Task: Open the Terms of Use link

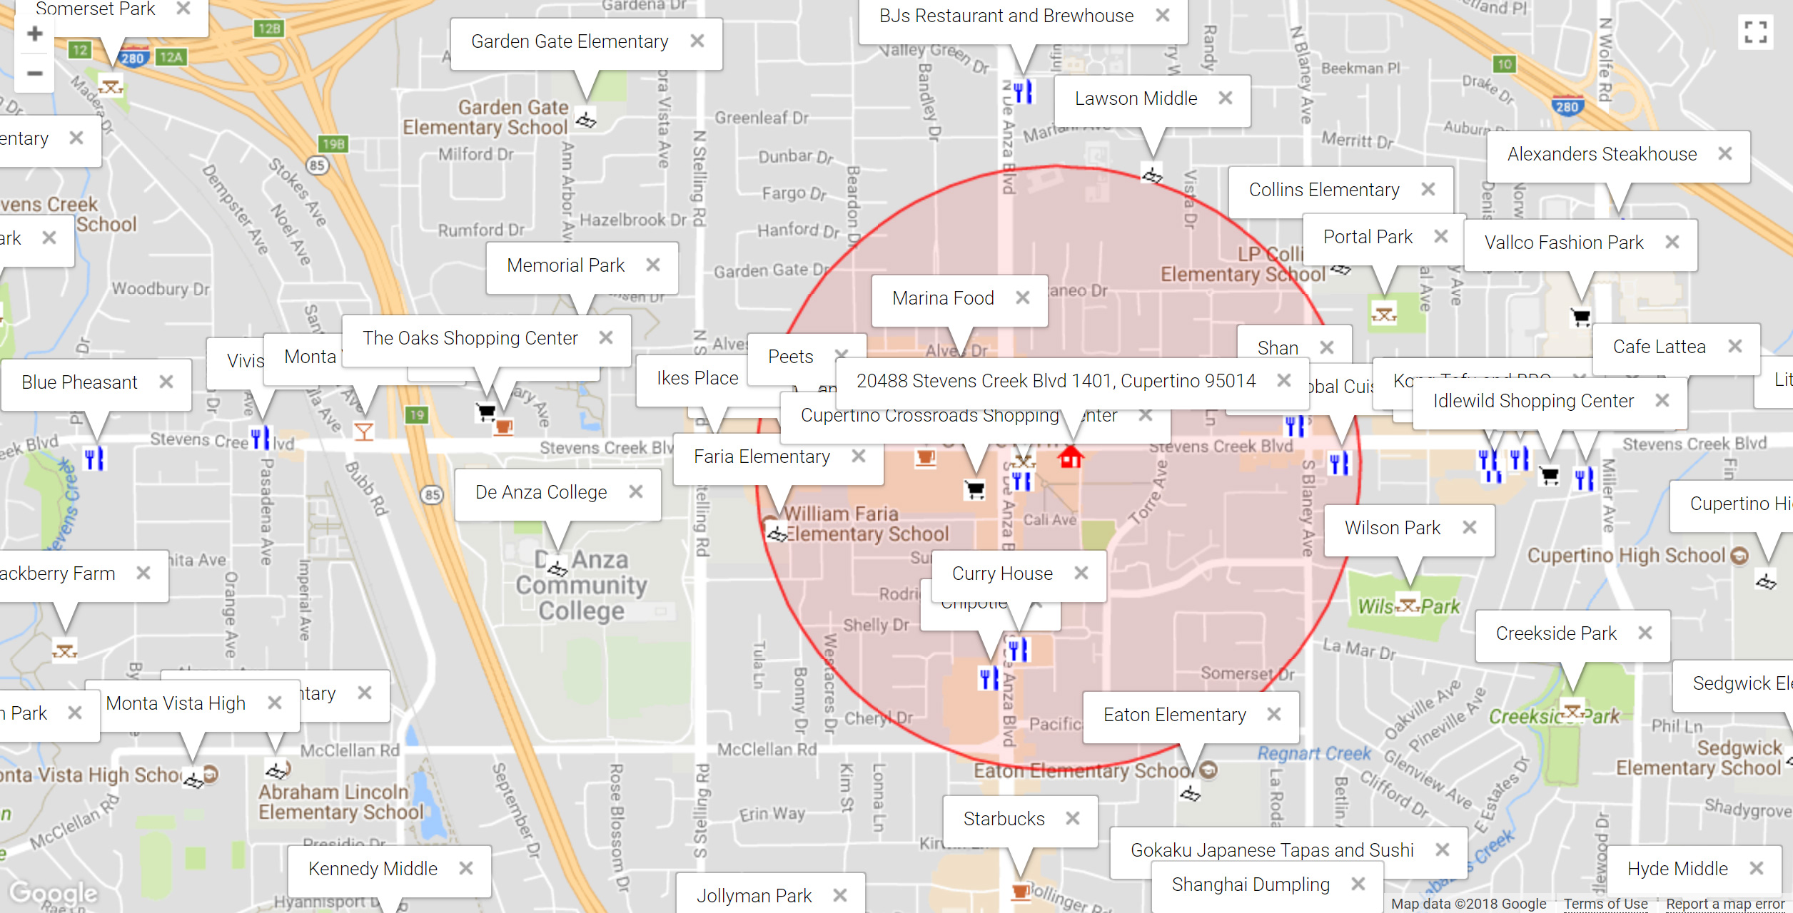Action: pyautogui.click(x=1606, y=904)
